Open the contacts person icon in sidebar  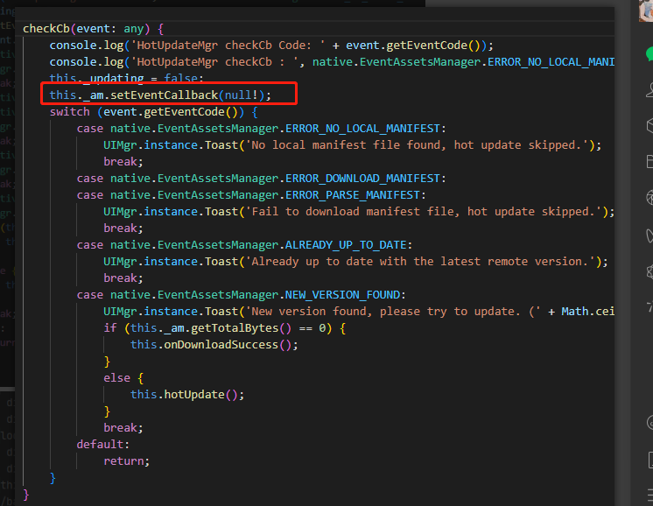pyautogui.click(x=649, y=89)
